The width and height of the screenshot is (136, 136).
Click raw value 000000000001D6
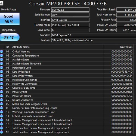tap(122, 92)
